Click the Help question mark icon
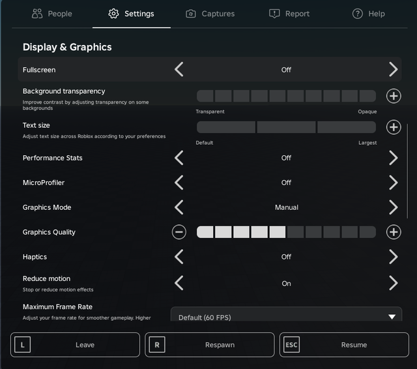 click(358, 14)
